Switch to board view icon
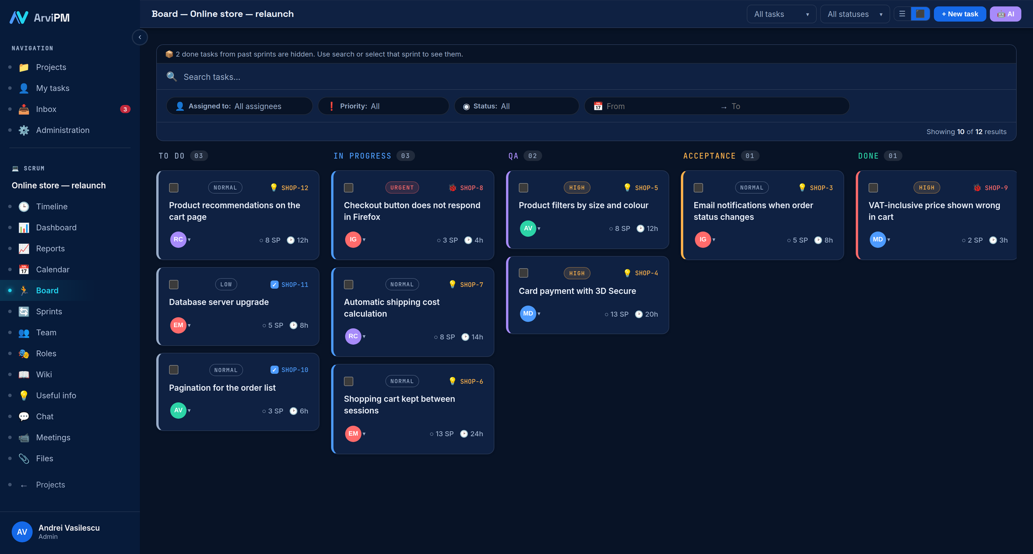The image size is (1033, 554). pyautogui.click(x=920, y=14)
